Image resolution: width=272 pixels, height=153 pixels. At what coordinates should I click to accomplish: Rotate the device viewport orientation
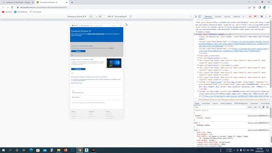point(130,17)
